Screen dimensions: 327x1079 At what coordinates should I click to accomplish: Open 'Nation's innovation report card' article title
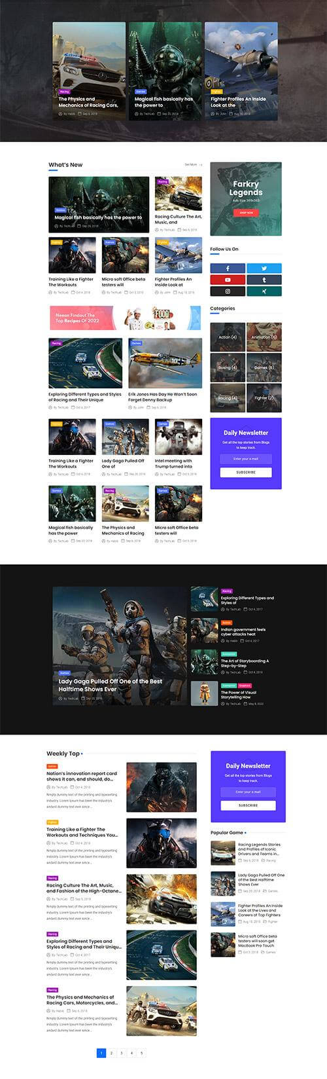click(82, 777)
